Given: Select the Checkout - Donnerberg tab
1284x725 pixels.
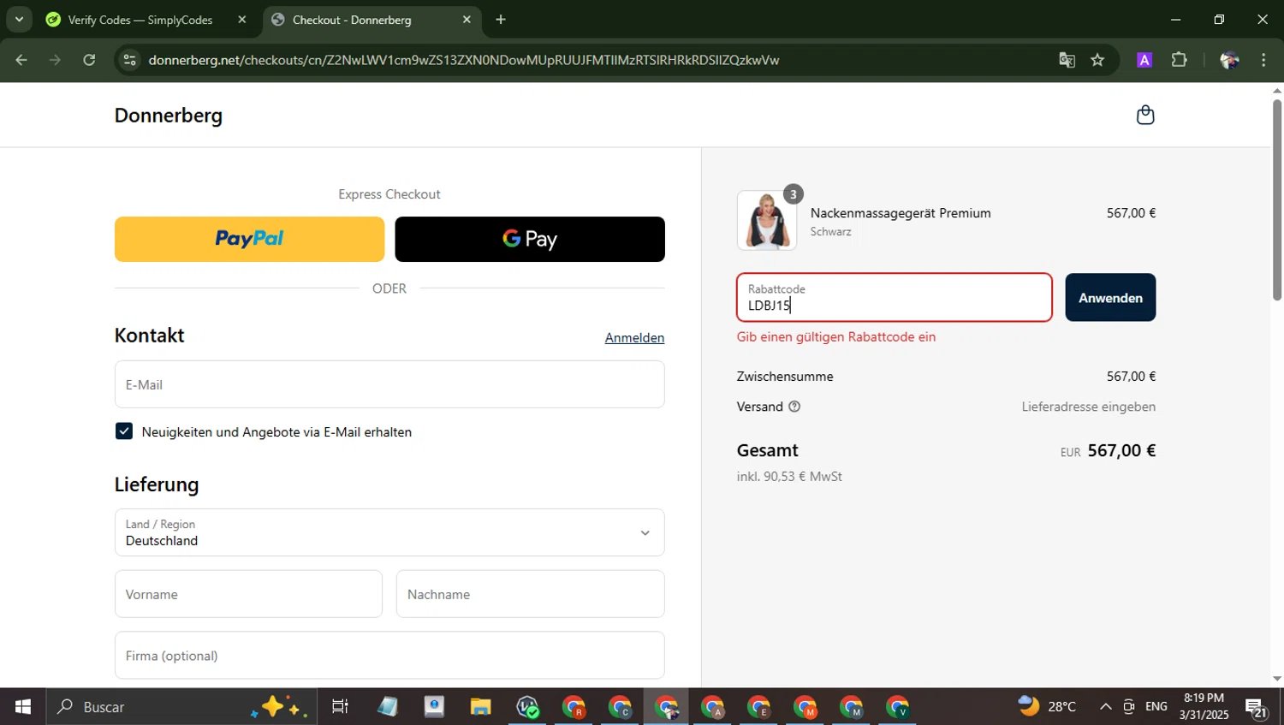Looking at the screenshot, I should (352, 20).
